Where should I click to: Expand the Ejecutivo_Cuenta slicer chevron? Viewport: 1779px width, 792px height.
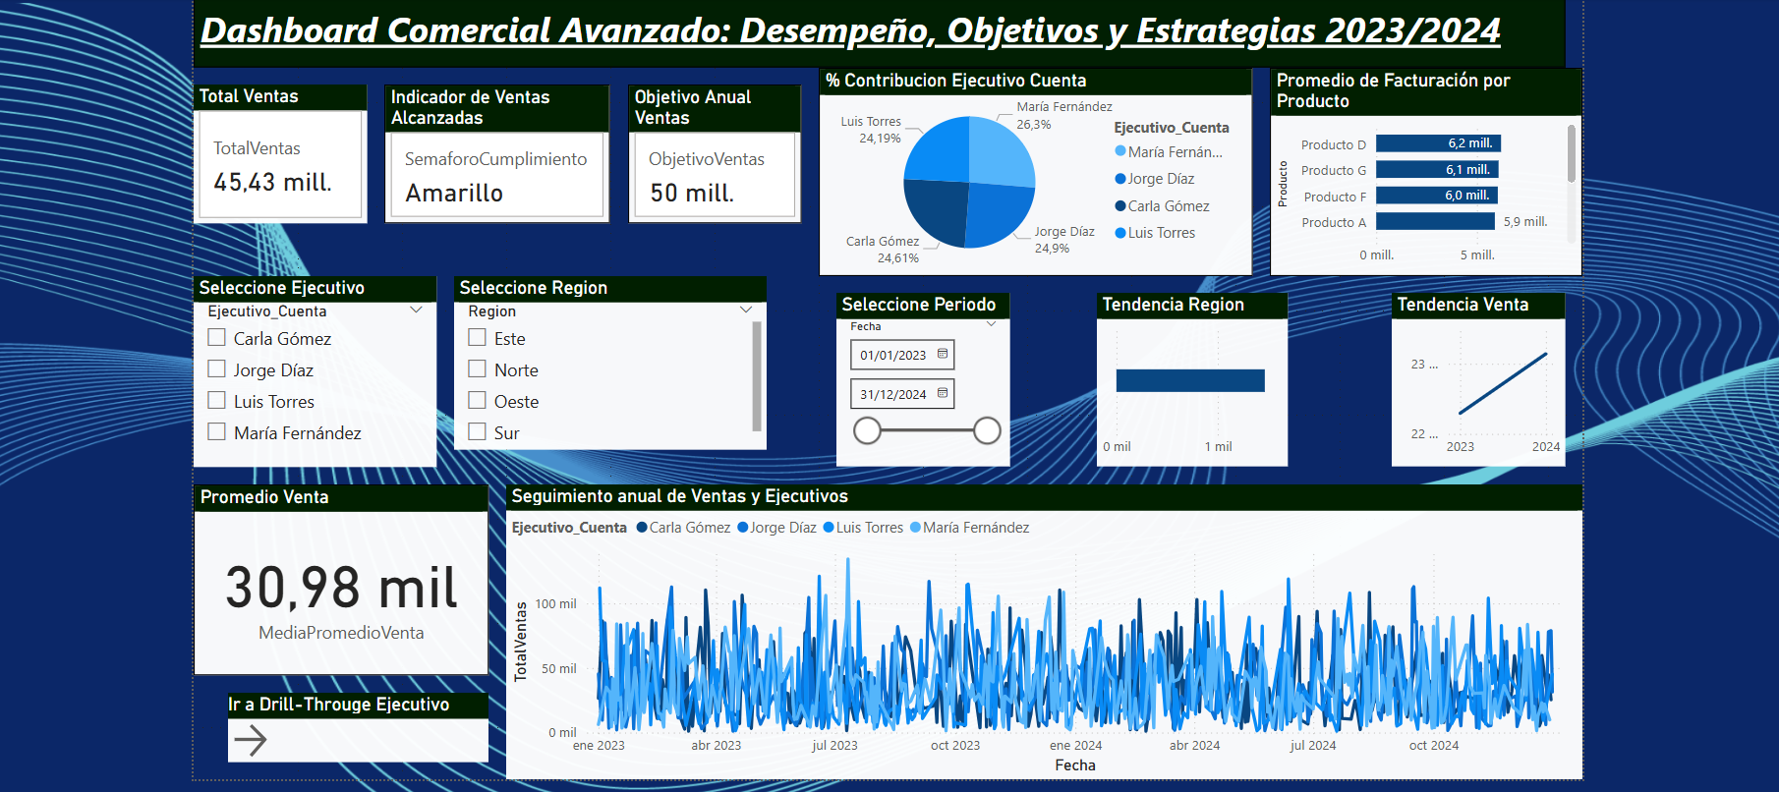(416, 311)
